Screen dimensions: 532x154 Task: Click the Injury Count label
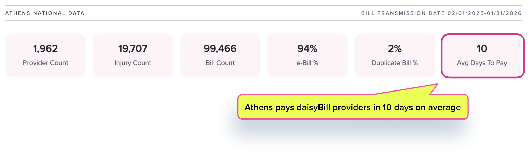[x=133, y=63]
